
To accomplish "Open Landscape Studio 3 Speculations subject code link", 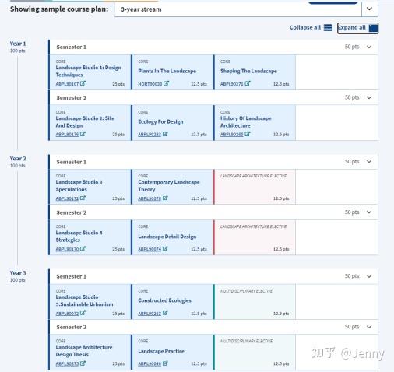I will pos(67,198).
